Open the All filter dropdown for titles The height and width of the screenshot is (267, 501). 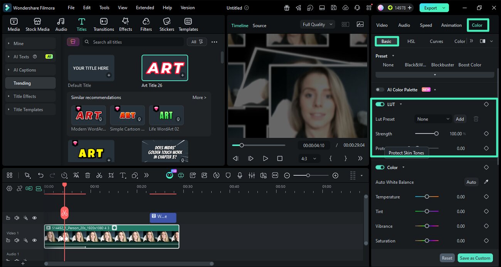[x=197, y=42]
